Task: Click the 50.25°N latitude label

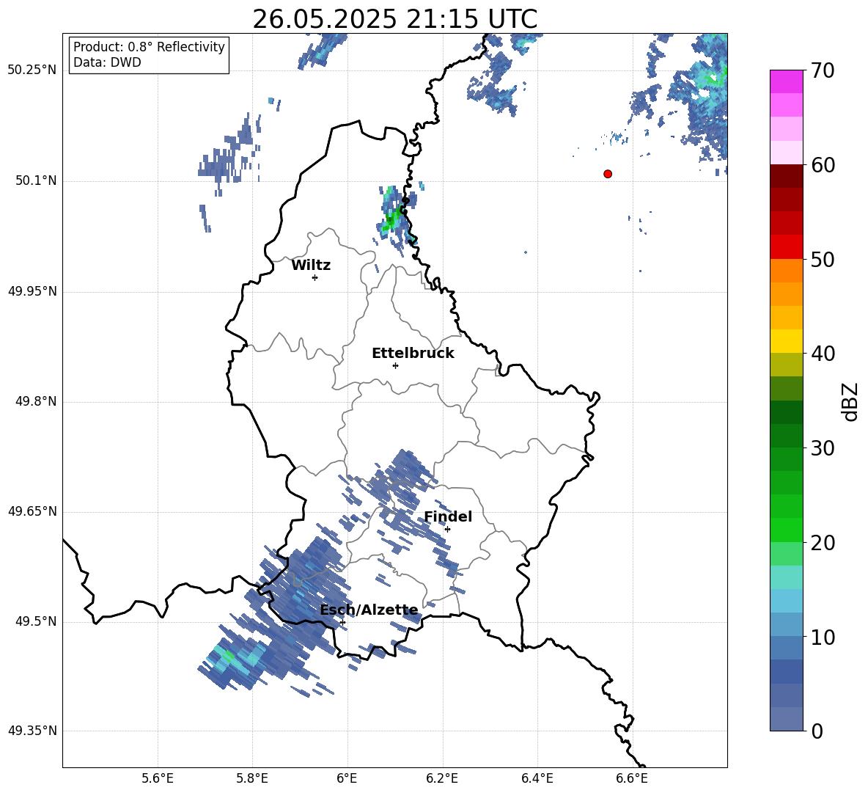Action: [x=32, y=70]
